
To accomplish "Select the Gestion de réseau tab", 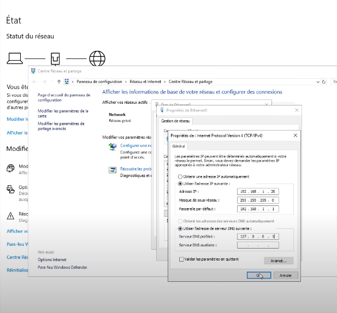I will tap(175, 121).
